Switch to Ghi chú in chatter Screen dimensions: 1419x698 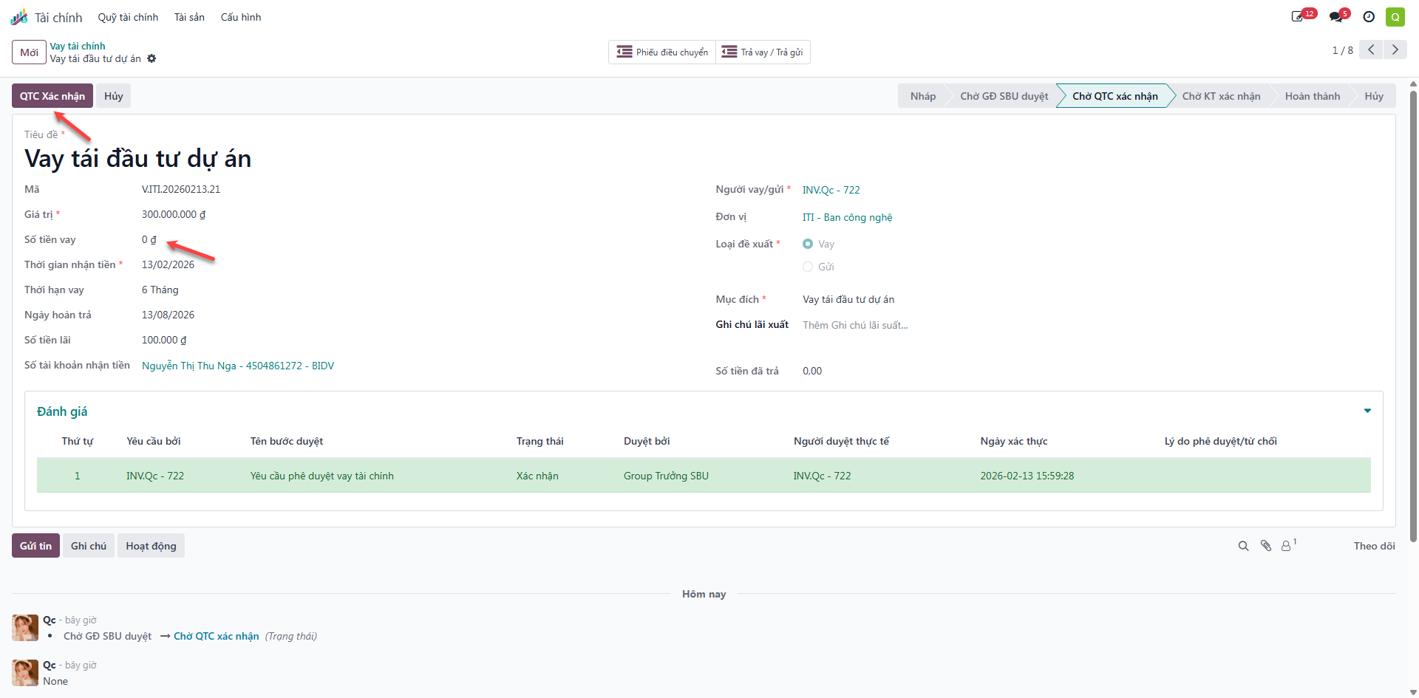click(89, 546)
